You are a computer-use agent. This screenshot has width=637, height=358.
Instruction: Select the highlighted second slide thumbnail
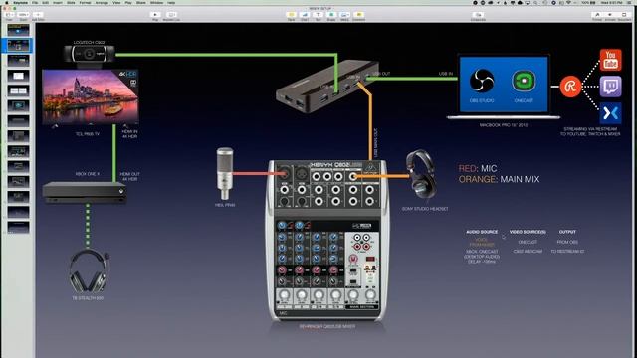(18, 45)
